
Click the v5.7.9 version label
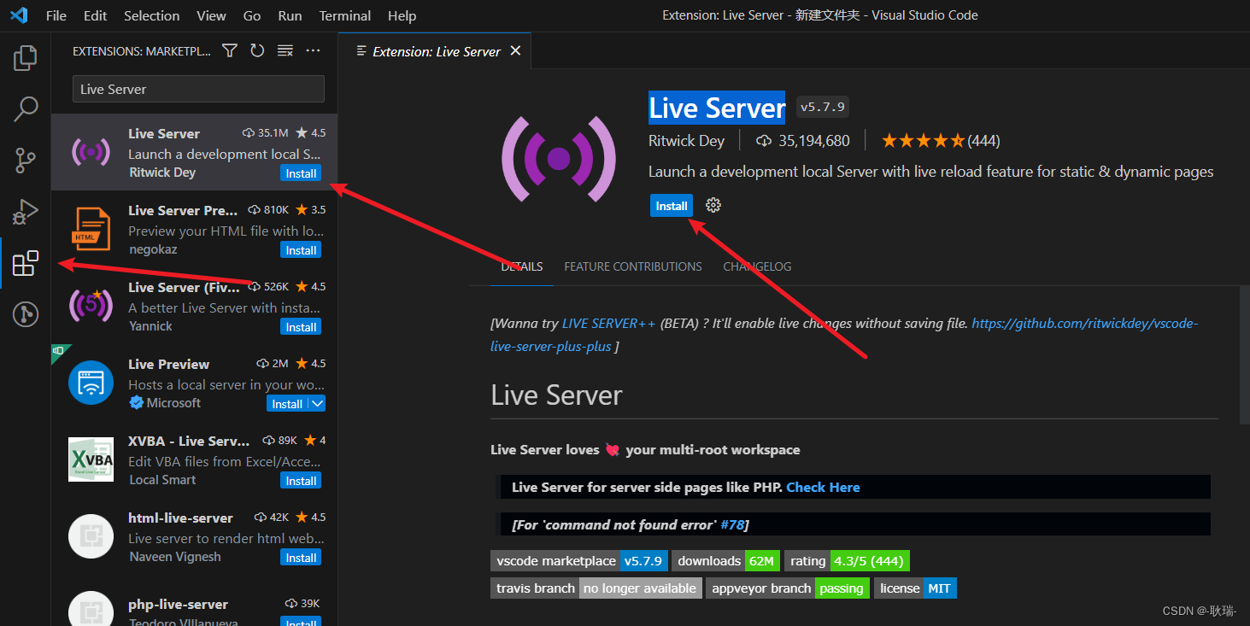tap(822, 107)
